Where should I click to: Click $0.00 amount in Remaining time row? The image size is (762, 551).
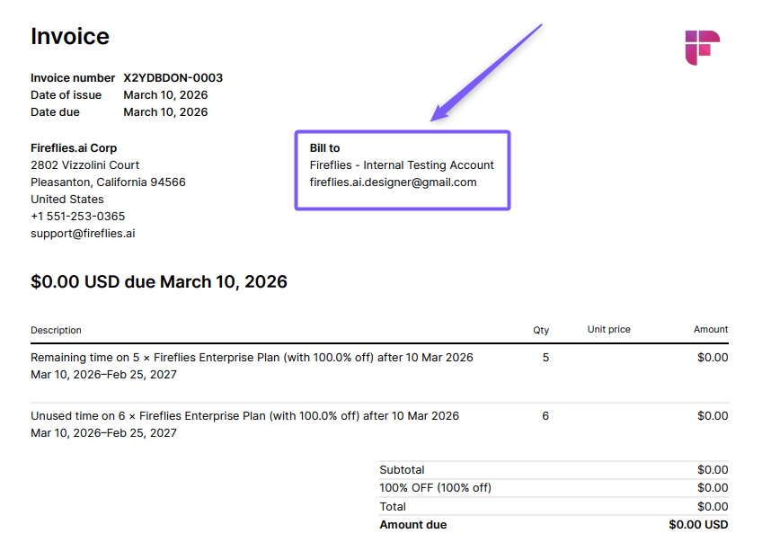(x=713, y=358)
